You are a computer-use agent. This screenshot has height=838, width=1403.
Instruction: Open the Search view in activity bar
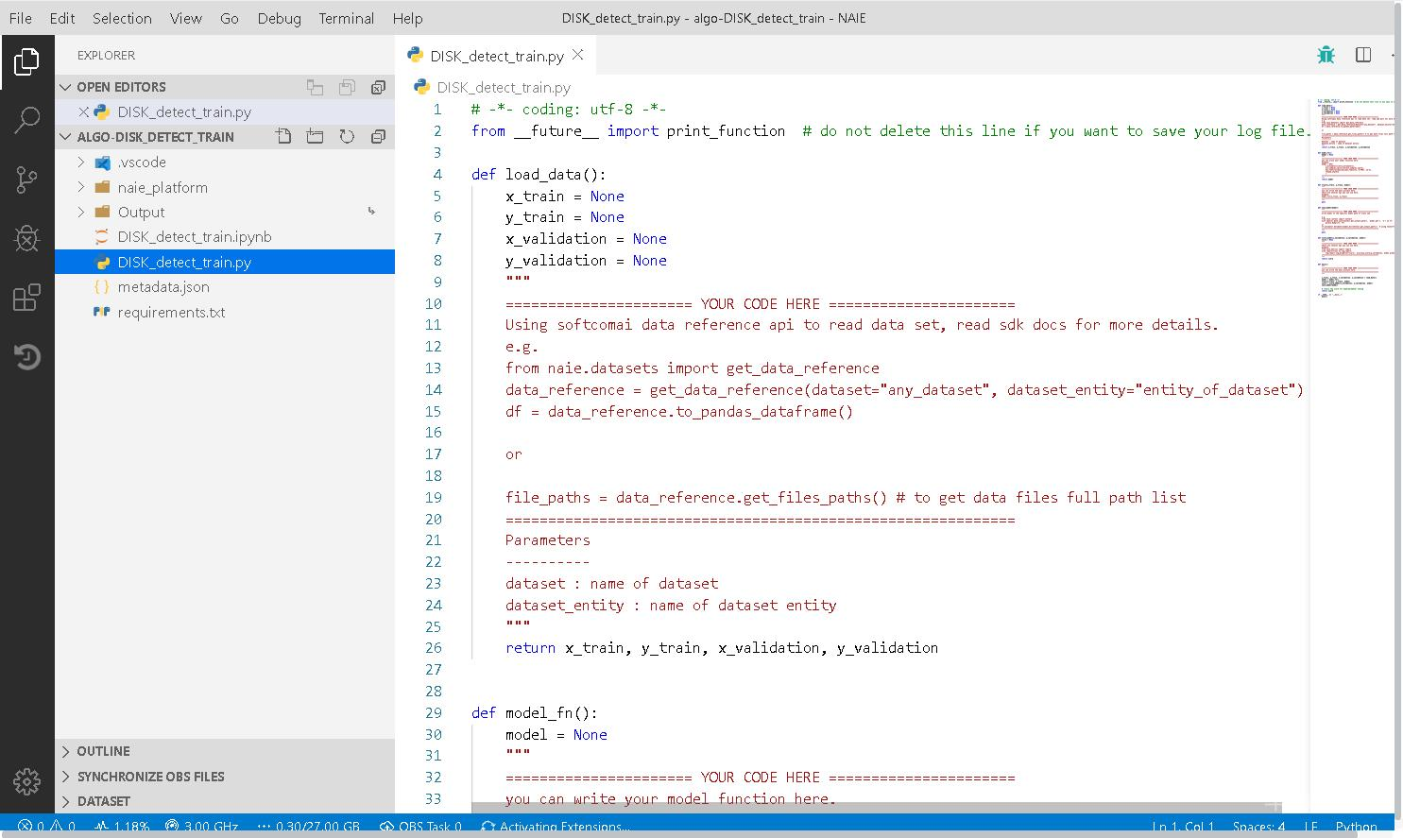tap(26, 120)
